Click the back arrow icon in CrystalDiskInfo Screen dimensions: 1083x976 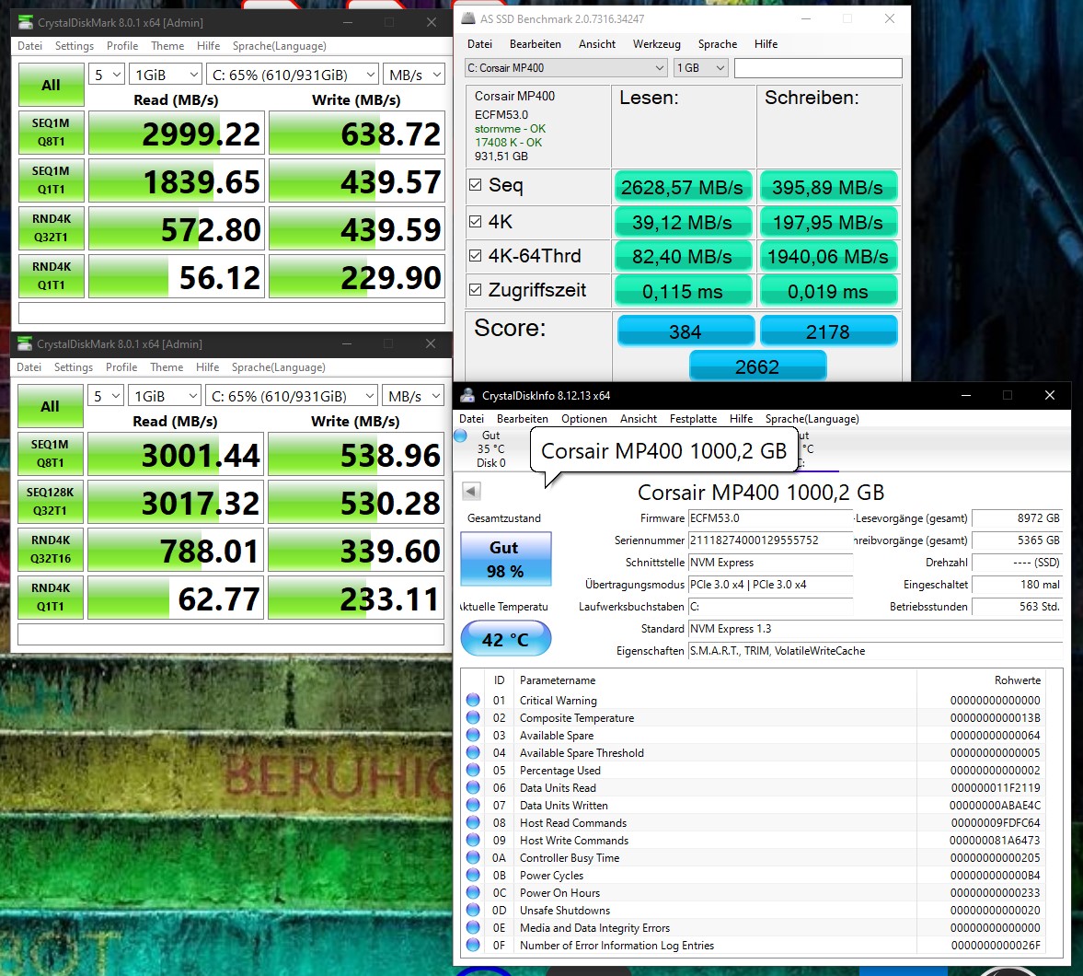tap(471, 492)
